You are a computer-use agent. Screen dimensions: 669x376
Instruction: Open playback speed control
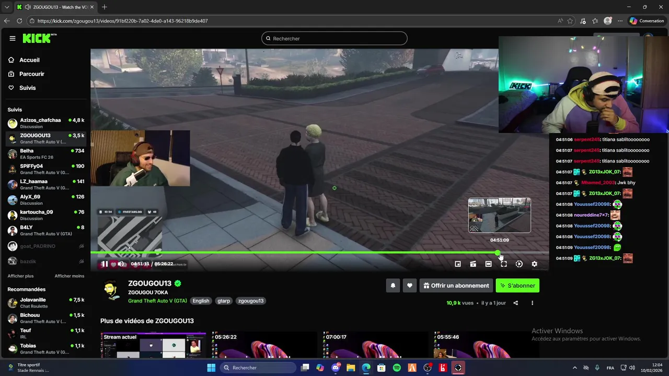coord(519,264)
